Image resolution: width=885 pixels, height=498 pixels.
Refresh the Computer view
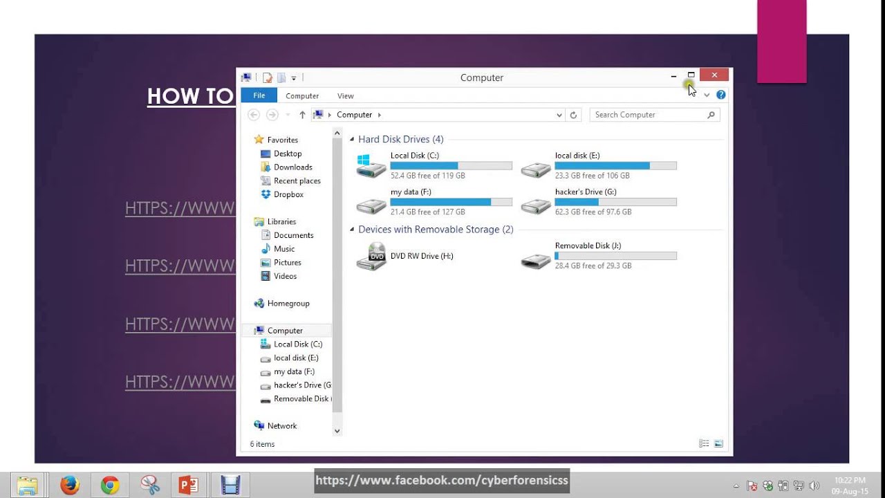pos(573,116)
